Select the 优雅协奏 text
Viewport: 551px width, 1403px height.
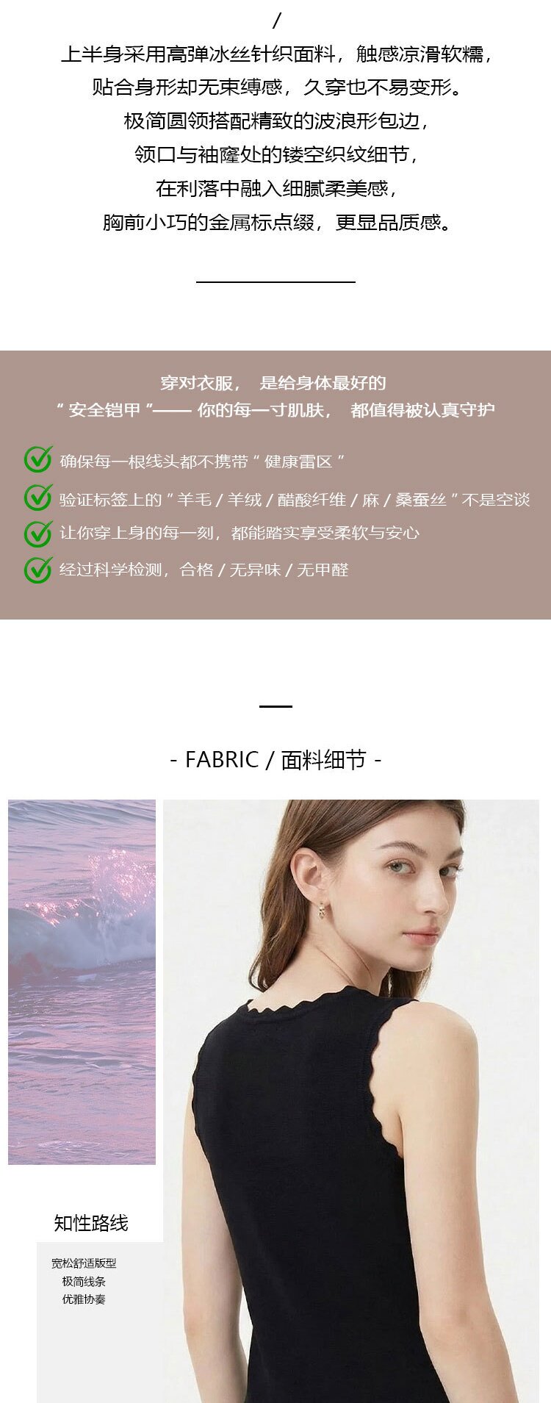84,1299
